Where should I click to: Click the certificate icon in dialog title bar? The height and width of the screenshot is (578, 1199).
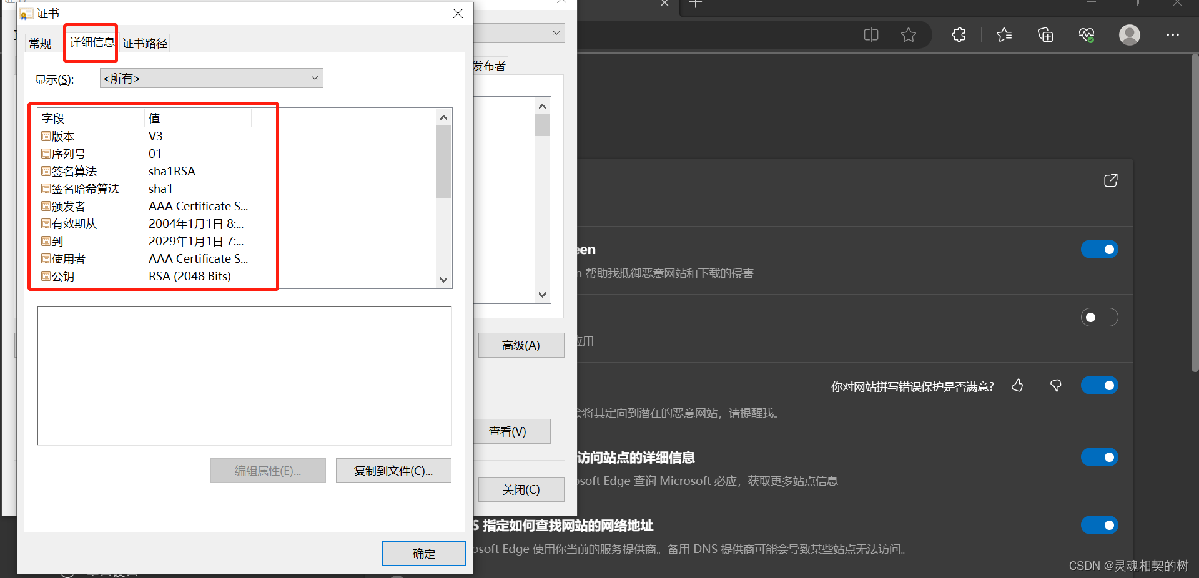26,14
